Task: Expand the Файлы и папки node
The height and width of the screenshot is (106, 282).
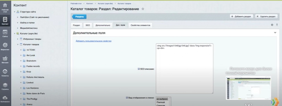Action: point(18,23)
